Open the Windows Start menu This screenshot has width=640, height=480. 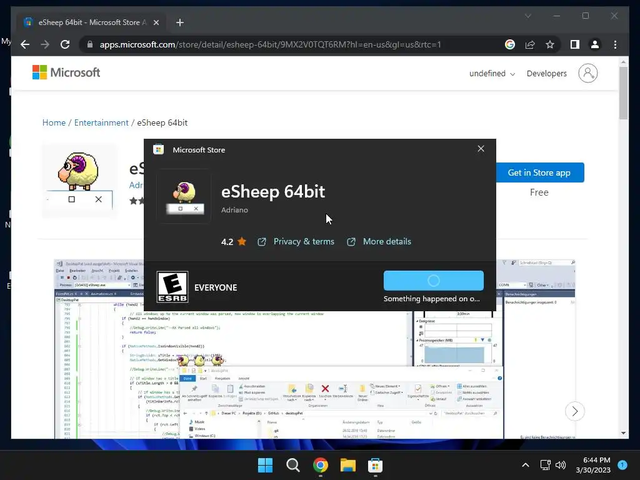point(265,465)
